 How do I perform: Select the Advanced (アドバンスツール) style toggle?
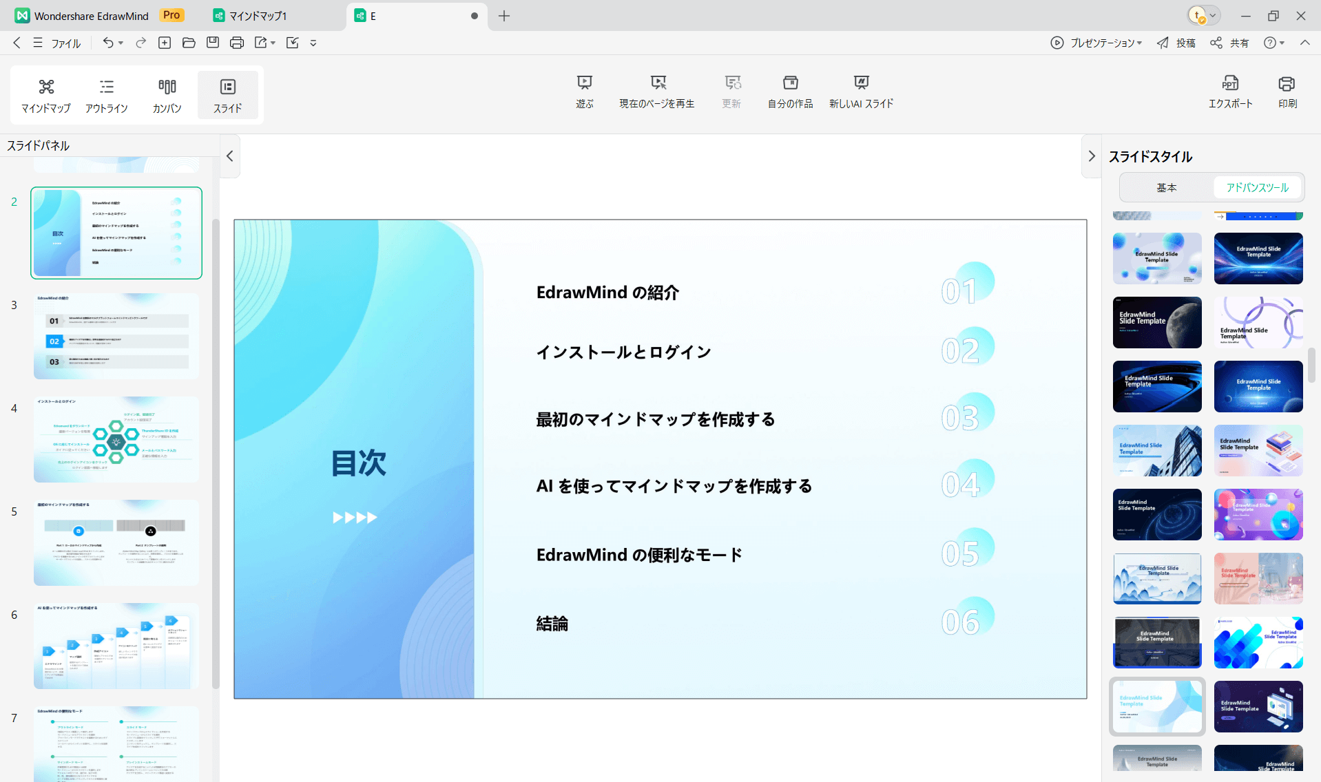pos(1257,187)
